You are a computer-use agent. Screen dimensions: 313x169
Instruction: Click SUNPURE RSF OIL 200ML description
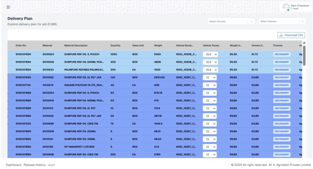(80, 131)
